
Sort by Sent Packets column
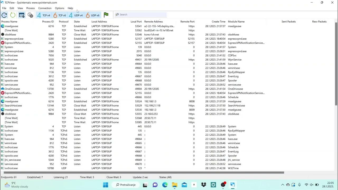click(289, 22)
